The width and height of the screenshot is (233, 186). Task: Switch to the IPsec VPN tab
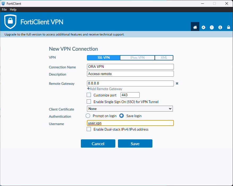click(137, 58)
